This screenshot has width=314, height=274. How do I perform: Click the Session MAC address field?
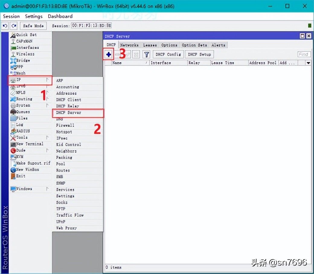click(x=91, y=26)
